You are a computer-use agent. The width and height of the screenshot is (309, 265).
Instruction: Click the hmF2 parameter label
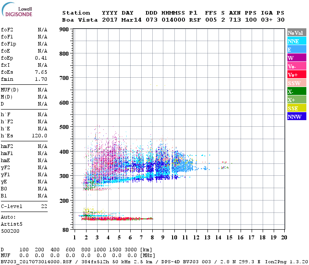coord(7,146)
